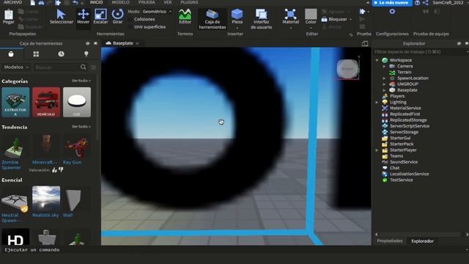Click the help question mark icon
The height and width of the screenshot is (264, 469).
pos(417,3)
